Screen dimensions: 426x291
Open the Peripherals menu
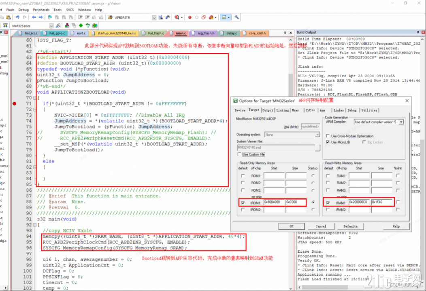[41, 10]
